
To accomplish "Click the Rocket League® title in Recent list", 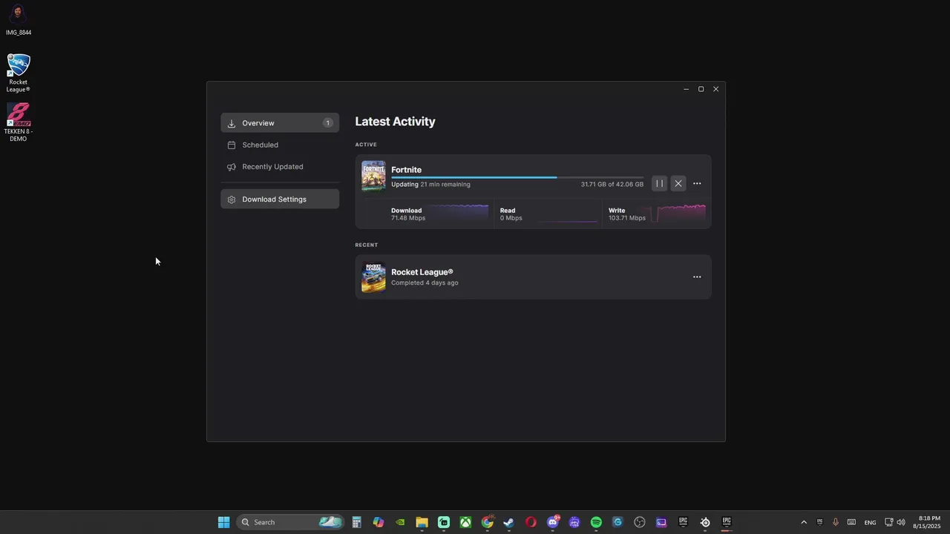I will [422, 272].
